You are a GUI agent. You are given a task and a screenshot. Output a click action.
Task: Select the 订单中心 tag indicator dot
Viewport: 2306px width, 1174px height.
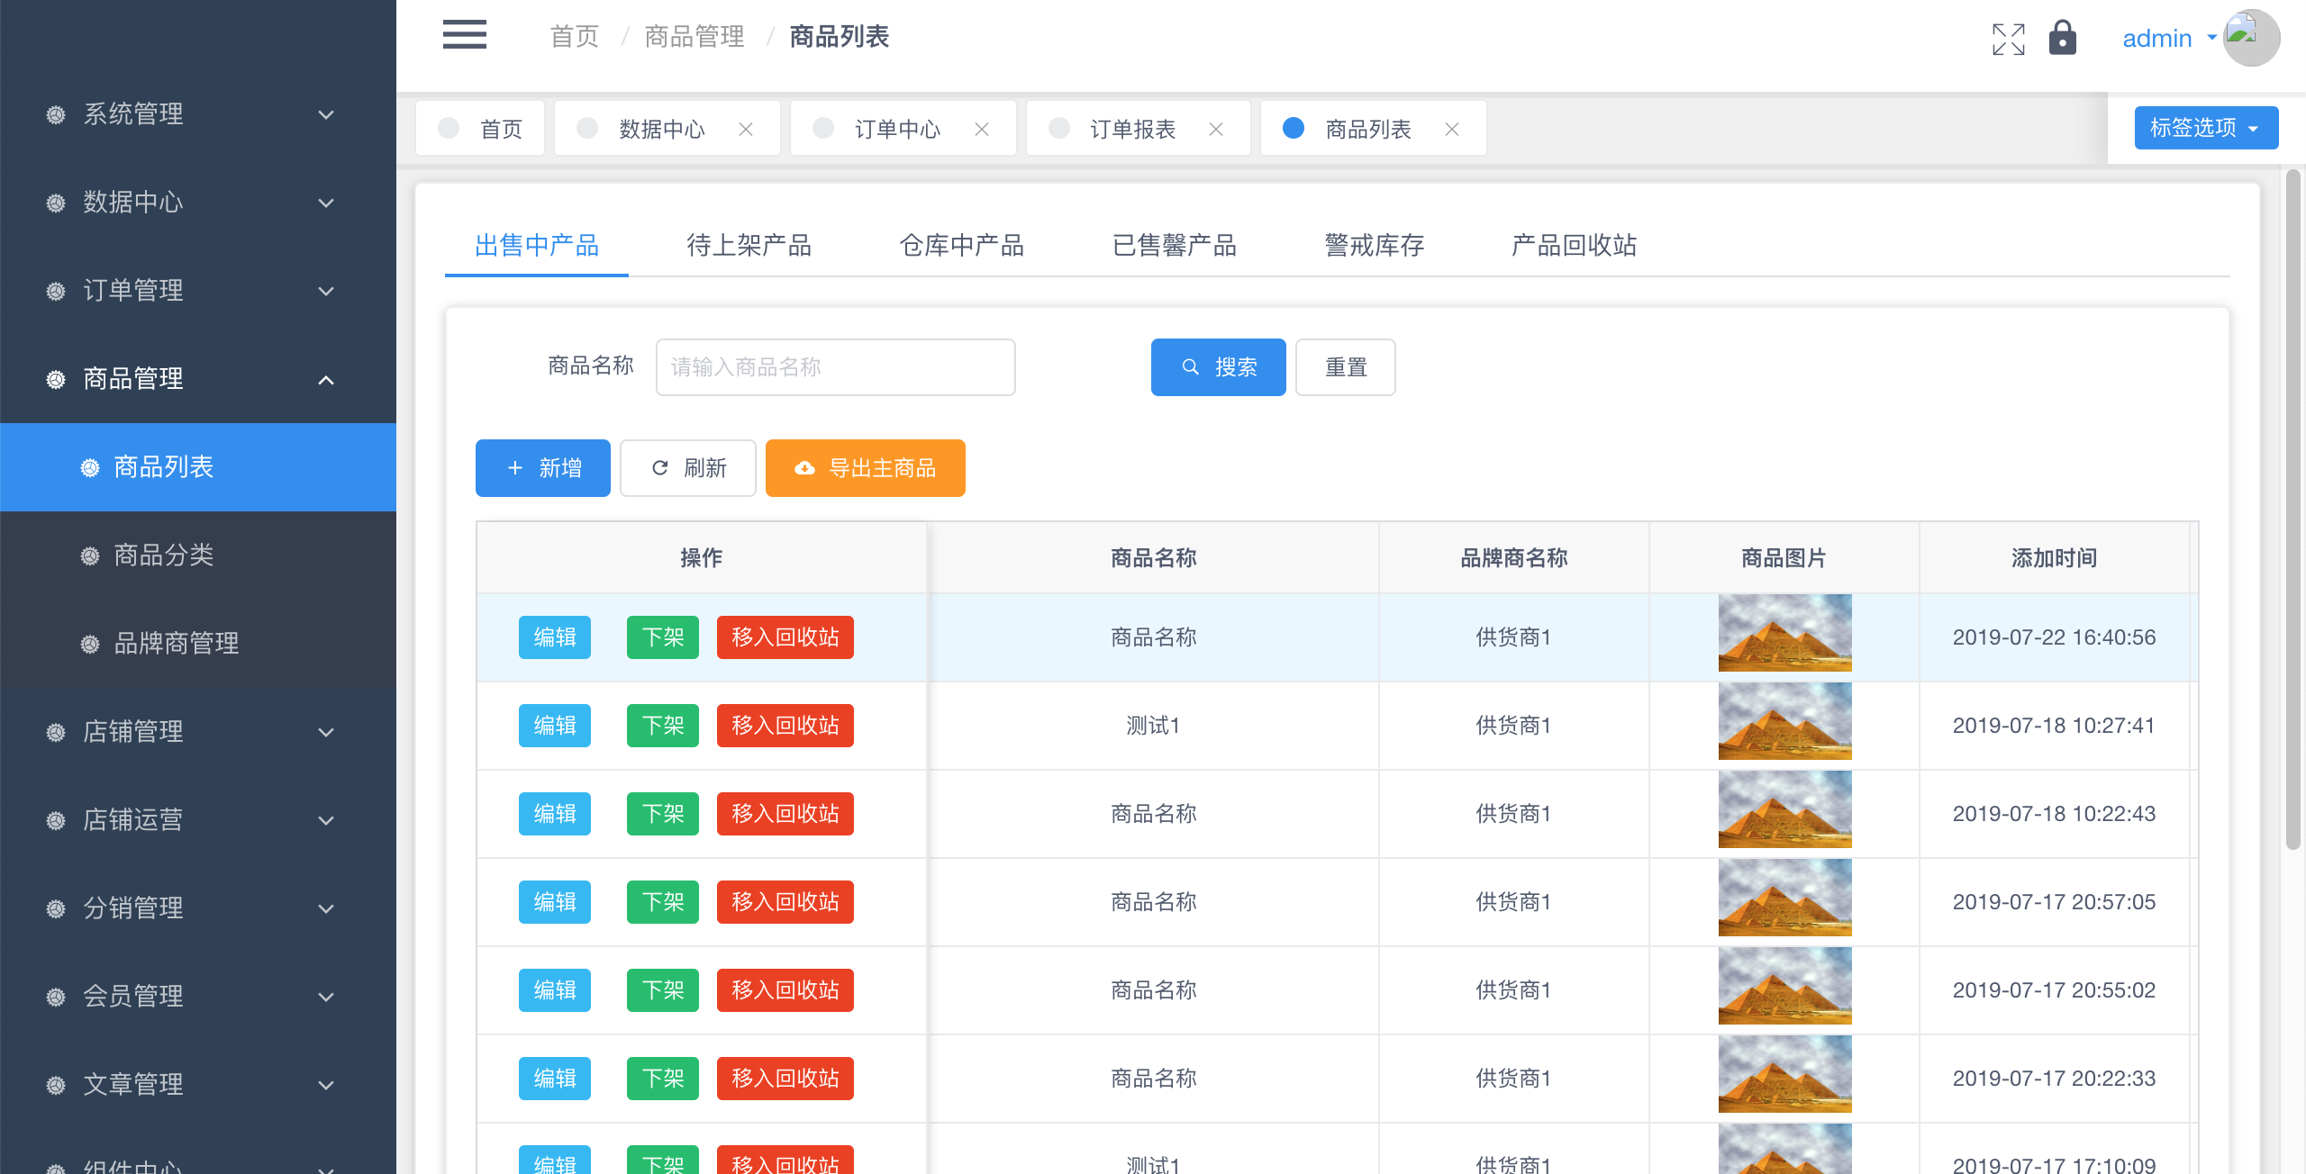(823, 129)
